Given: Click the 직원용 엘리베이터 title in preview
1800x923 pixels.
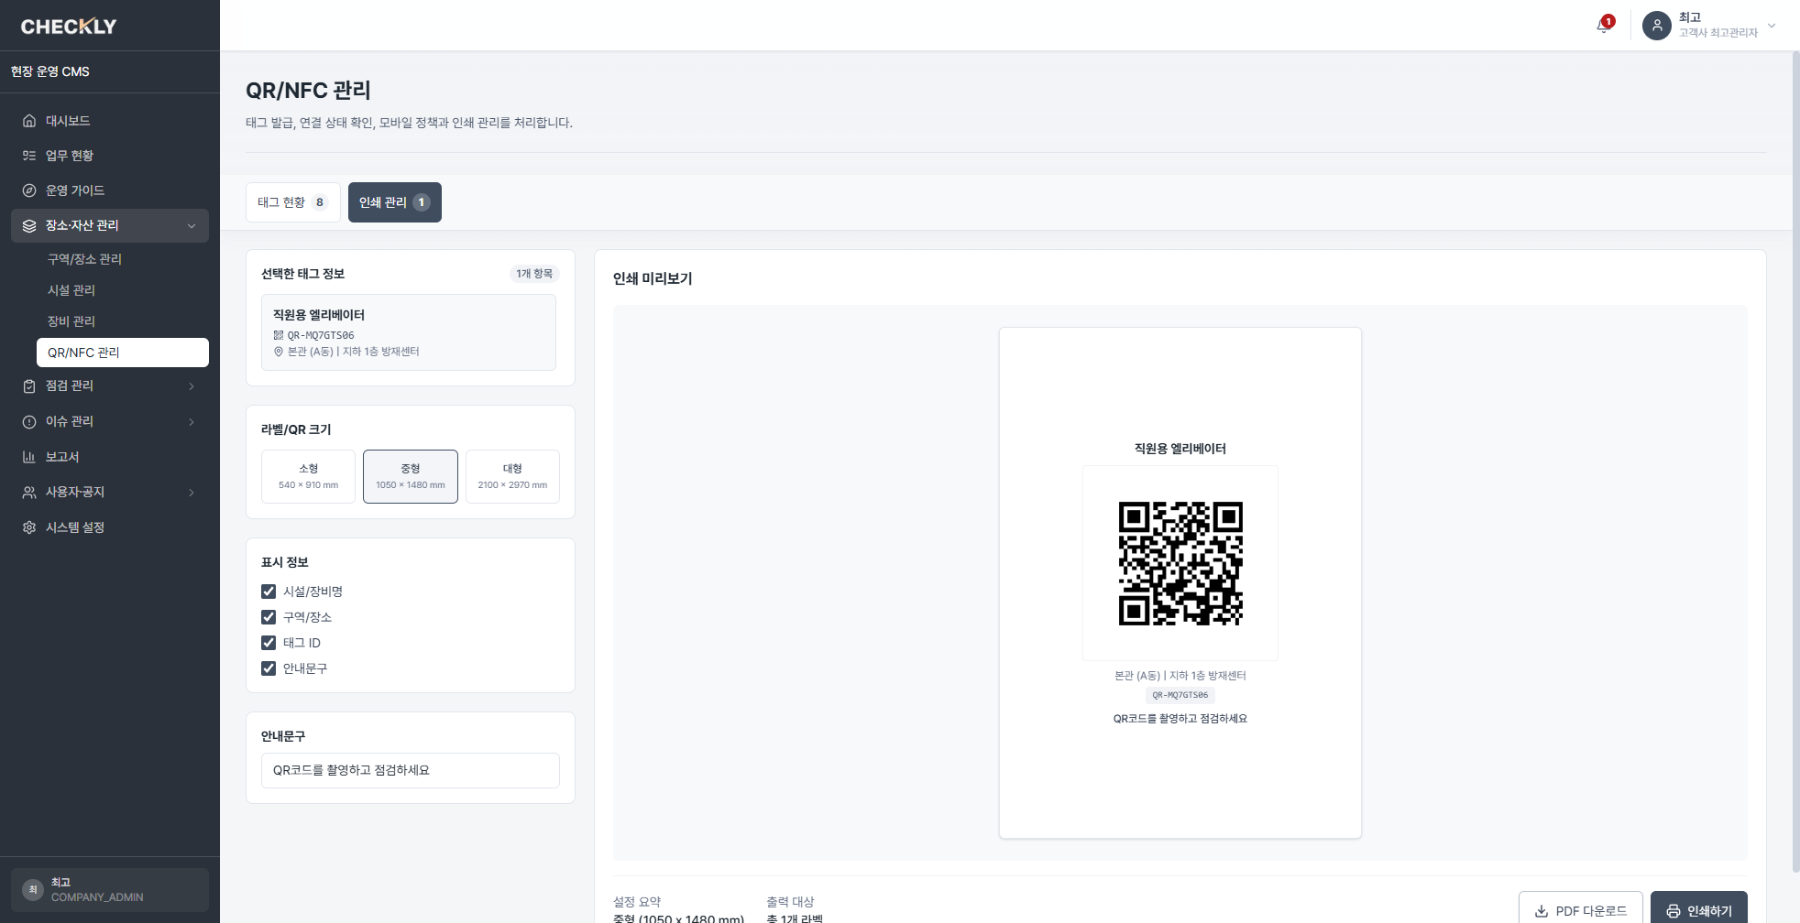Looking at the screenshot, I should click(x=1180, y=449).
